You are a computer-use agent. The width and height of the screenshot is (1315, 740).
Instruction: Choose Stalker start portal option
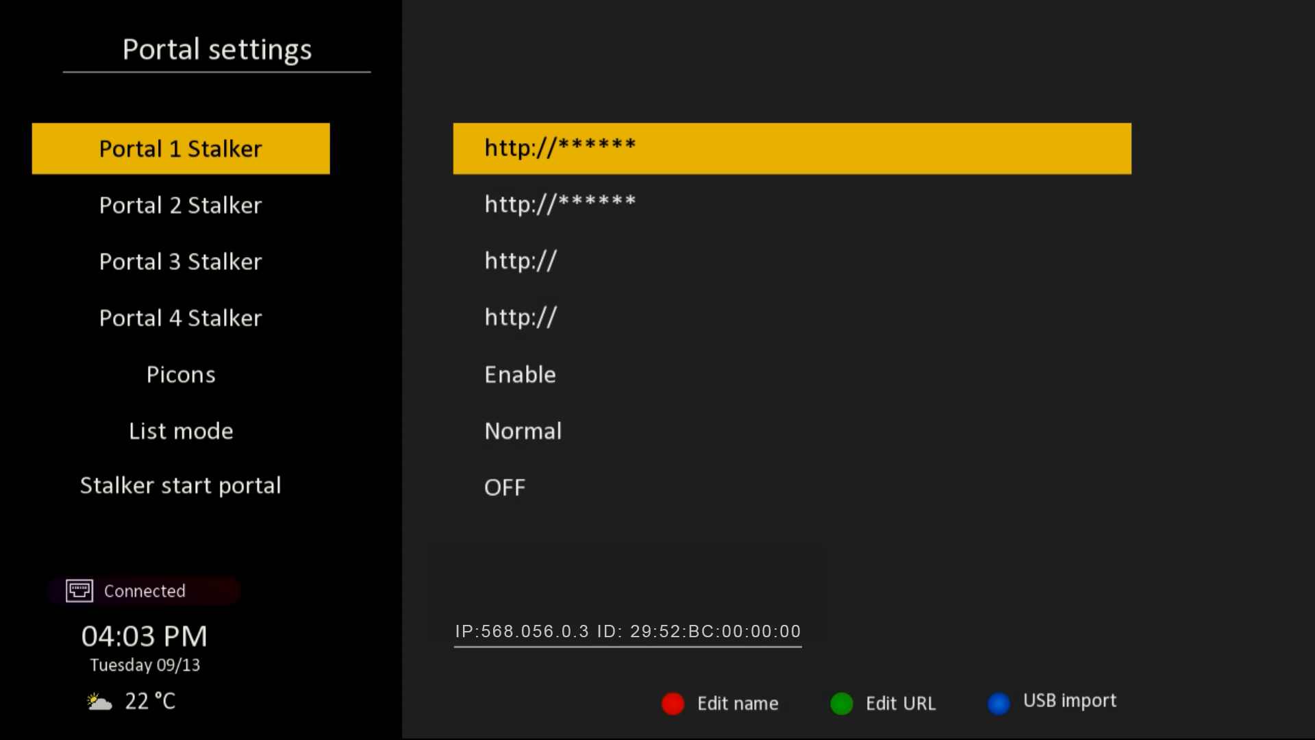pyautogui.click(x=181, y=486)
